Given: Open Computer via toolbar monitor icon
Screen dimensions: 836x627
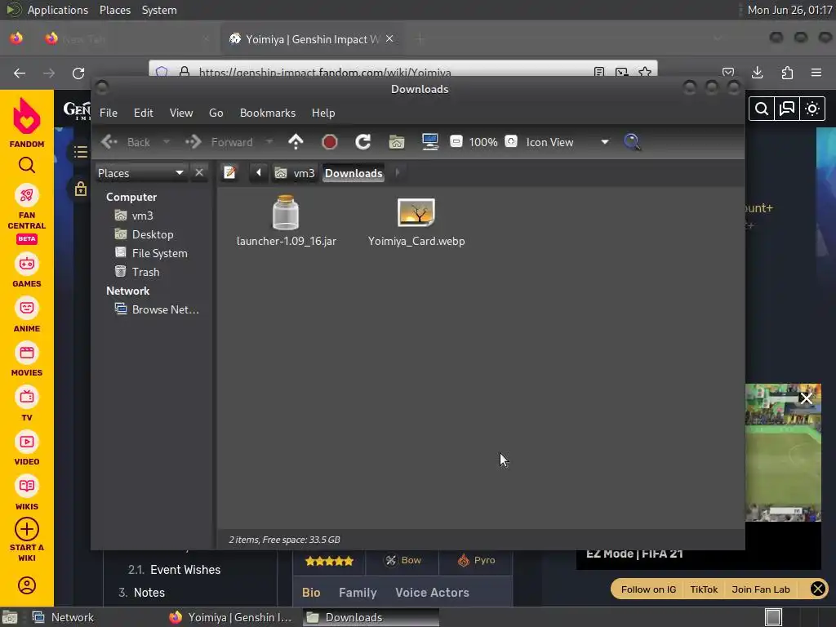Looking at the screenshot, I should pyautogui.click(x=429, y=142).
